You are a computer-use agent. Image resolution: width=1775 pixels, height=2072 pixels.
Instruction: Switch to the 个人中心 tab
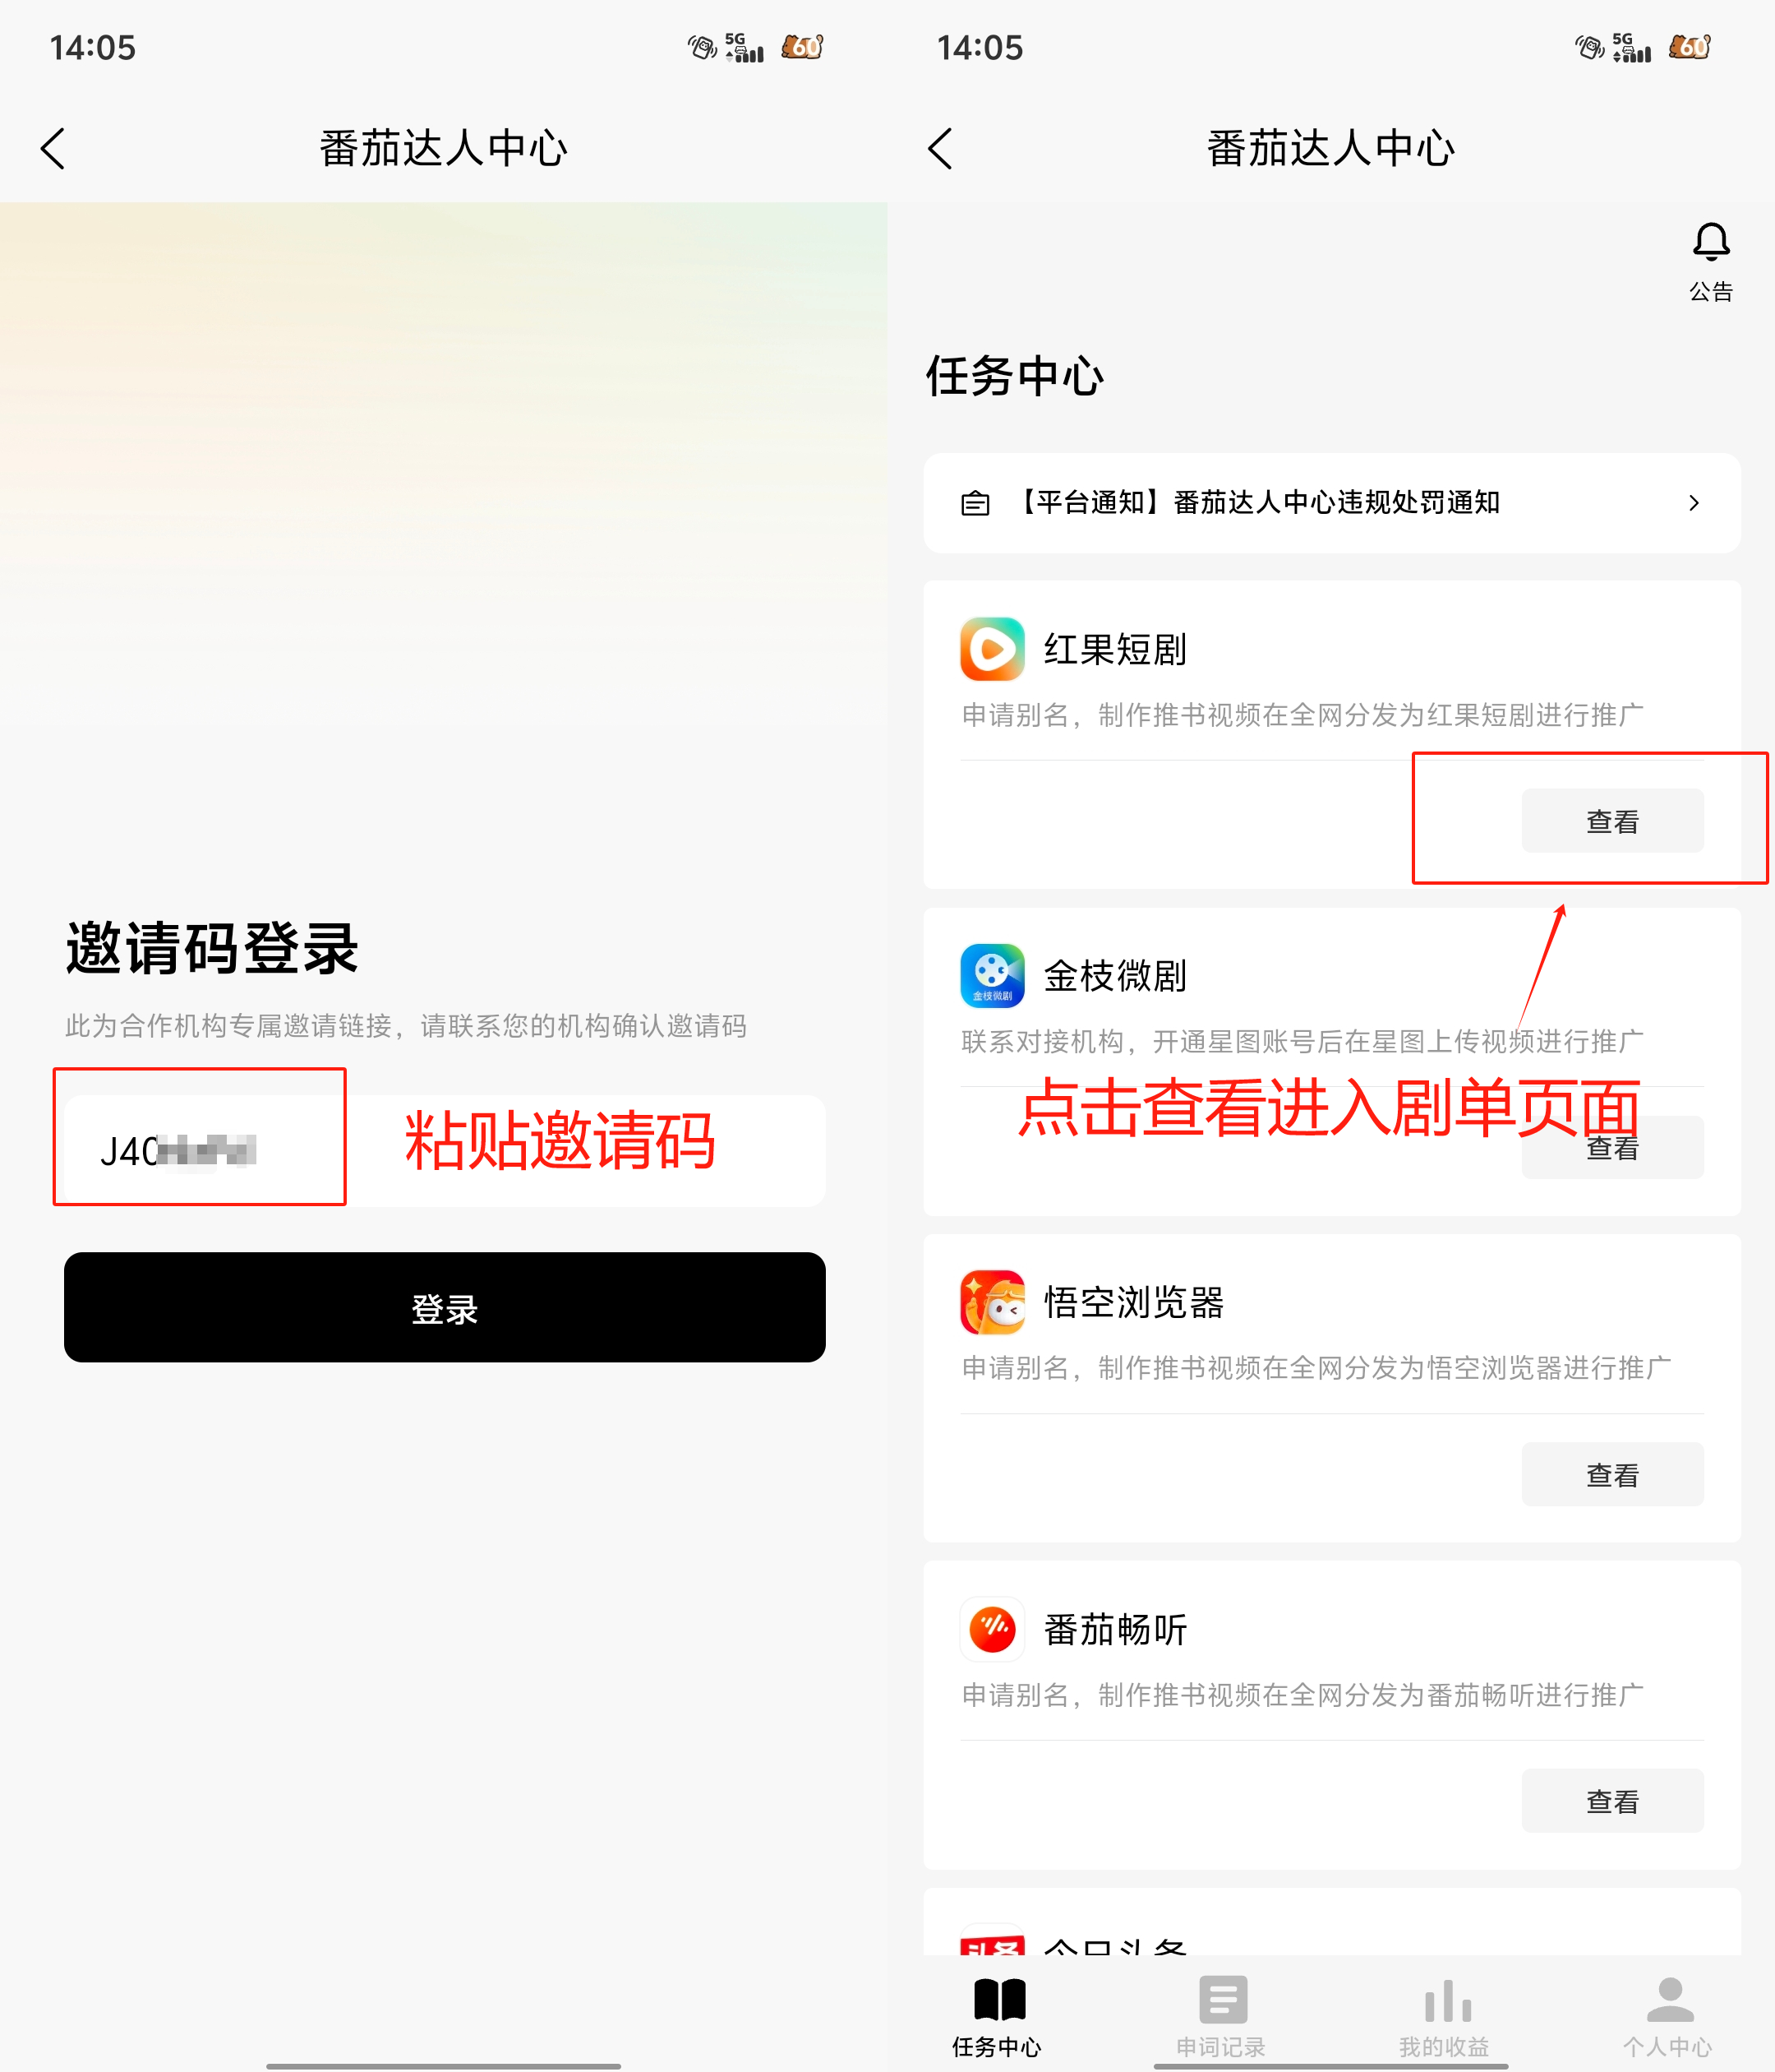pos(1668,2017)
